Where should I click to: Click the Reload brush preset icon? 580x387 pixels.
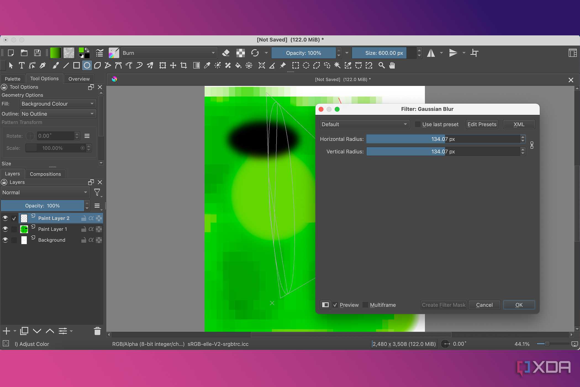255,53
